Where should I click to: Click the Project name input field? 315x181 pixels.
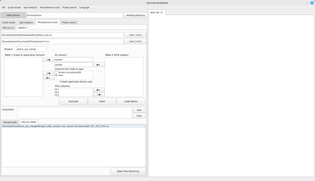click(31, 49)
